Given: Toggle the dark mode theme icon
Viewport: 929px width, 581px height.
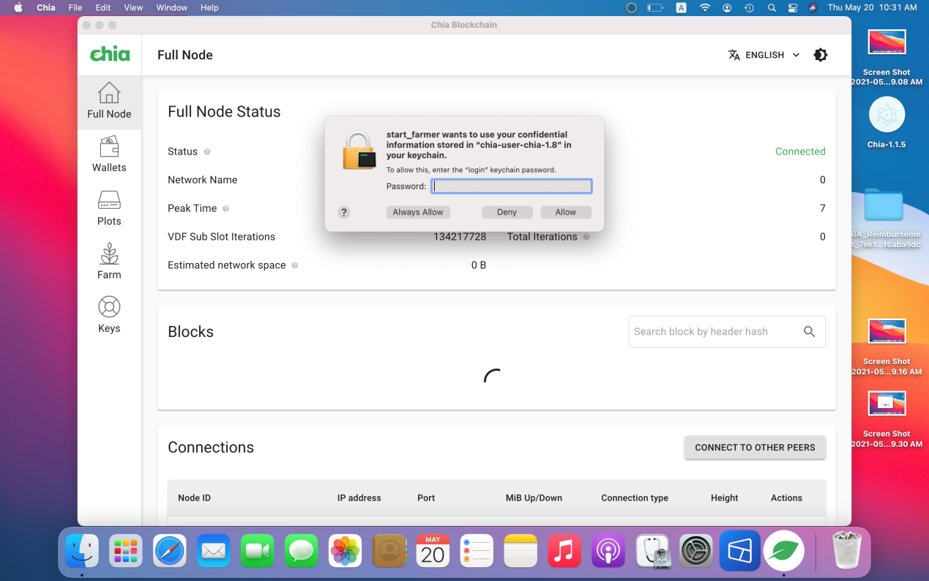Looking at the screenshot, I should (x=821, y=55).
